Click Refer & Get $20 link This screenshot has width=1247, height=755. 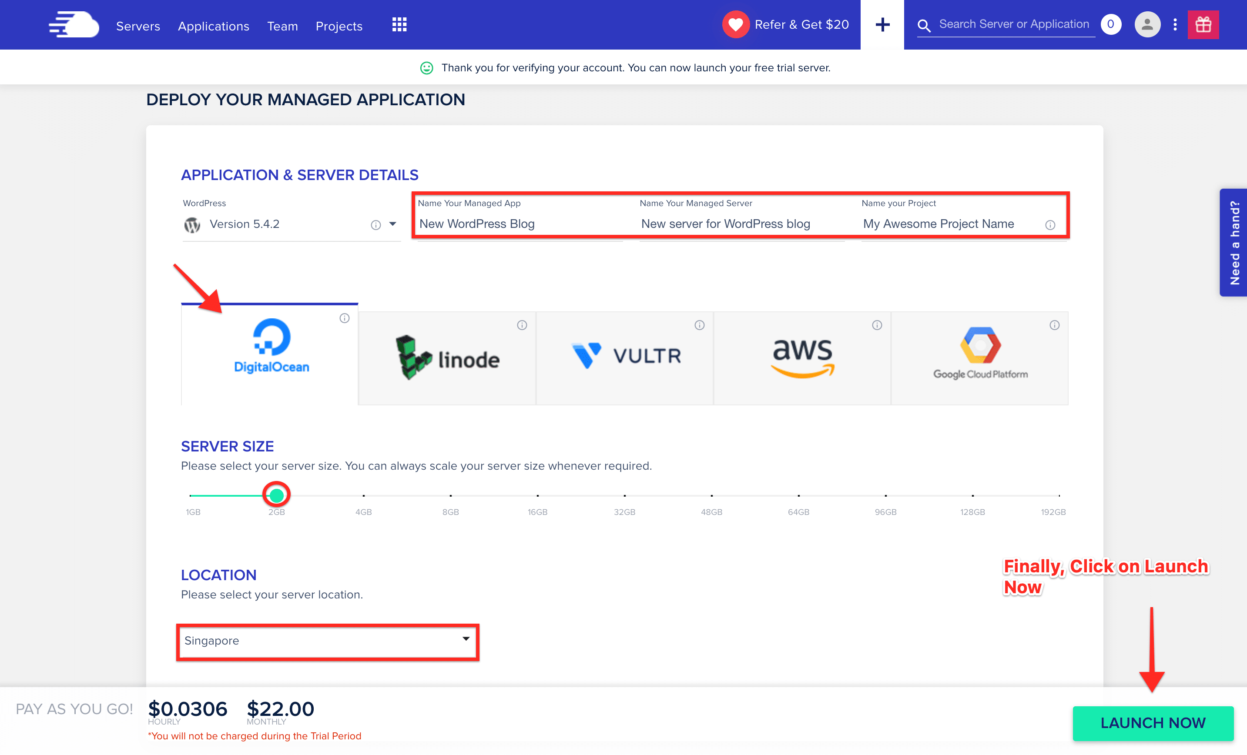[801, 24]
